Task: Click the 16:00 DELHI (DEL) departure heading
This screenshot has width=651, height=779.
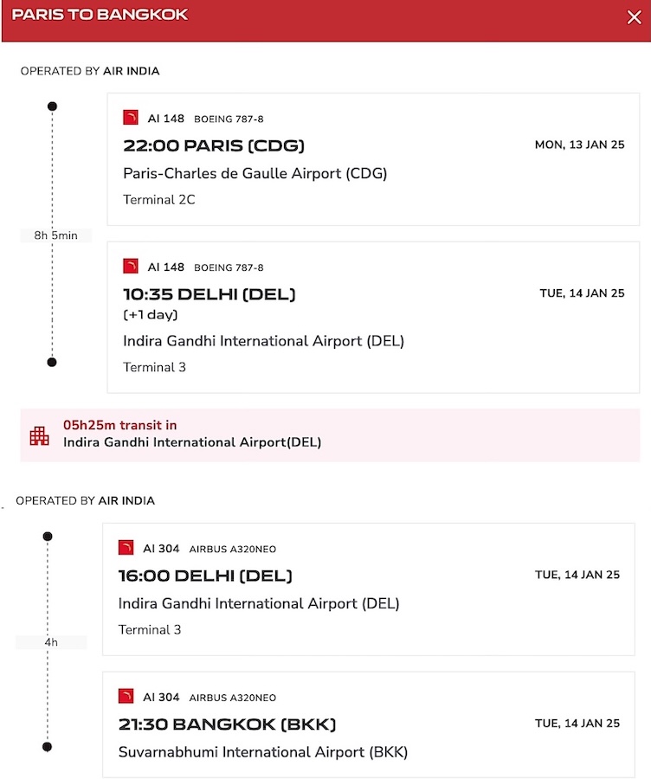Action: [x=205, y=576]
